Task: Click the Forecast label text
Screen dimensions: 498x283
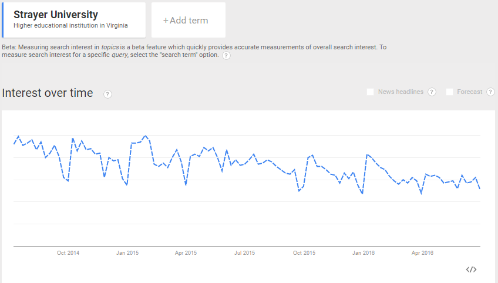Action: 469,92
